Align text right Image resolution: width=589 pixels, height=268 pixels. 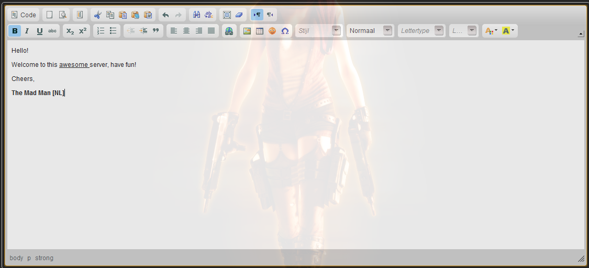pos(199,31)
